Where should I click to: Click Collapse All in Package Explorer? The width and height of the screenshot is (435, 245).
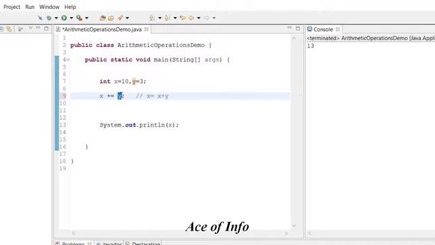coord(1,29)
